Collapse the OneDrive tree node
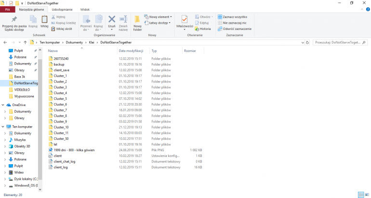The image size is (371, 198). pos(3,105)
